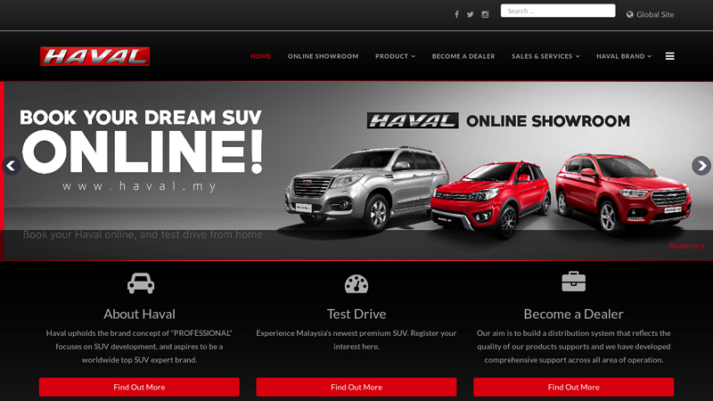This screenshot has height=401, width=713.
Task: Click the Become a Dealer heading
Action: coord(573,314)
